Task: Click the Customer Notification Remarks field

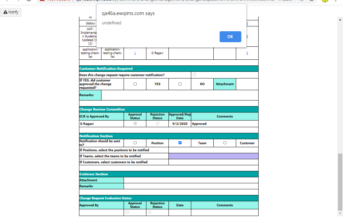Action: pyautogui.click(x=180, y=95)
